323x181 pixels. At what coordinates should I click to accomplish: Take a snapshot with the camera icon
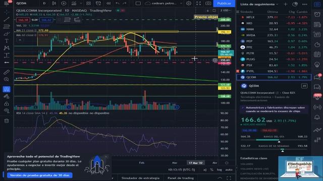pos(208,4)
